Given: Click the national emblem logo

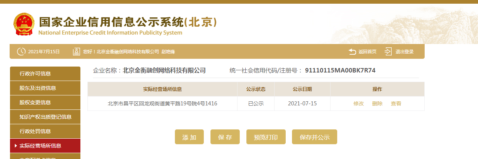Looking at the screenshot, I should [x=24, y=24].
